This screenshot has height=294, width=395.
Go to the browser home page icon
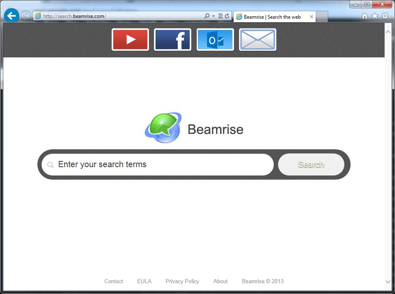[x=365, y=16]
